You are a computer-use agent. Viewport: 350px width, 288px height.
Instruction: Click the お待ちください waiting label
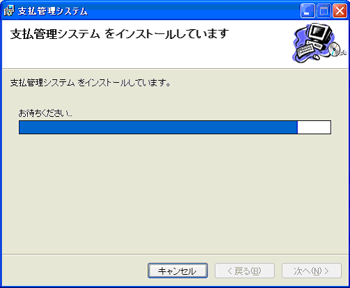coord(45,113)
